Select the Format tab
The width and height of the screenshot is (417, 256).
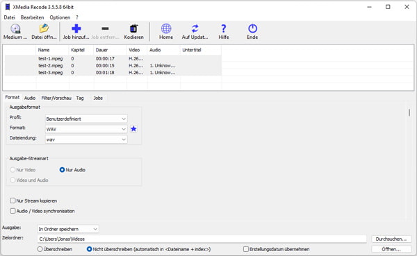click(x=13, y=97)
